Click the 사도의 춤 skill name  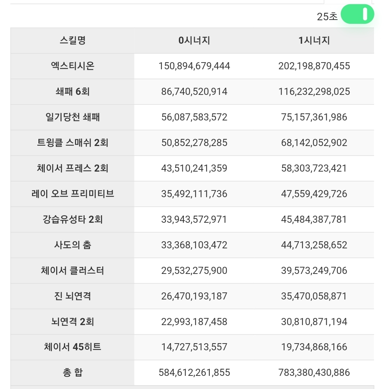click(73, 245)
